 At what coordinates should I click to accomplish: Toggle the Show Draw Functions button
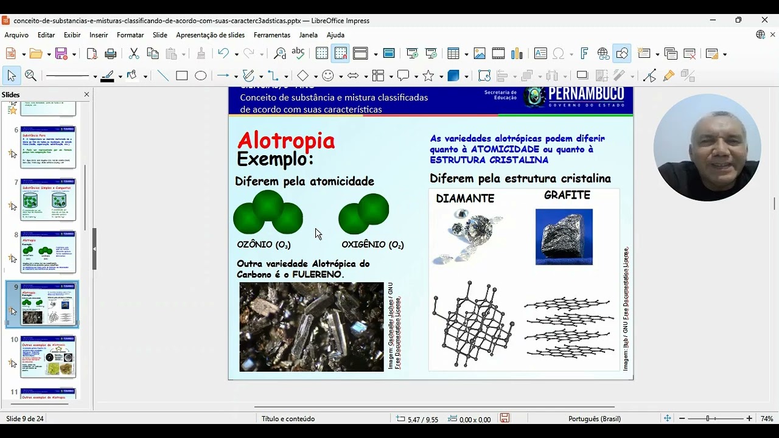coord(621,54)
